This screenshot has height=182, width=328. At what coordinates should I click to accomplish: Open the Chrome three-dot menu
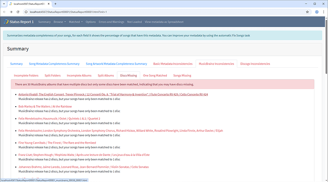click(323, 12)
